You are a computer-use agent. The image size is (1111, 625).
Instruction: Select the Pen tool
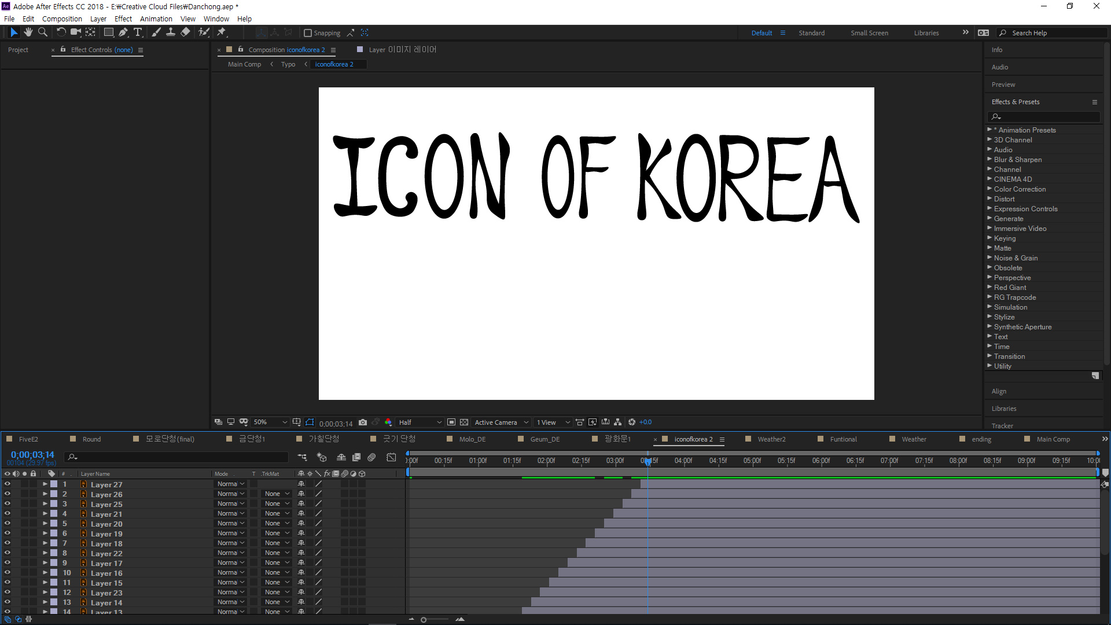click(123, 32)
